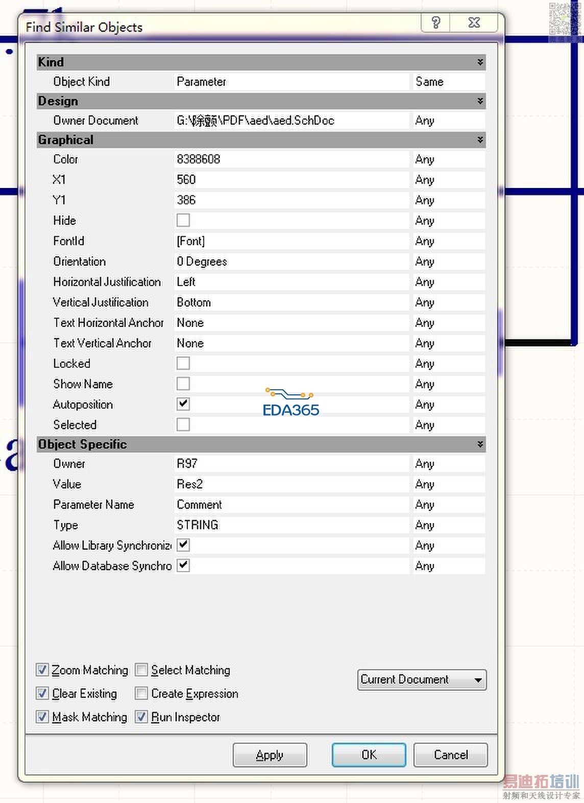Click the X1 value 560

291,180
